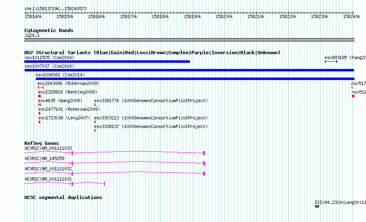The image size is (366, 222).
Task: Click the 158170k ruler tick label
Action: 129,16
